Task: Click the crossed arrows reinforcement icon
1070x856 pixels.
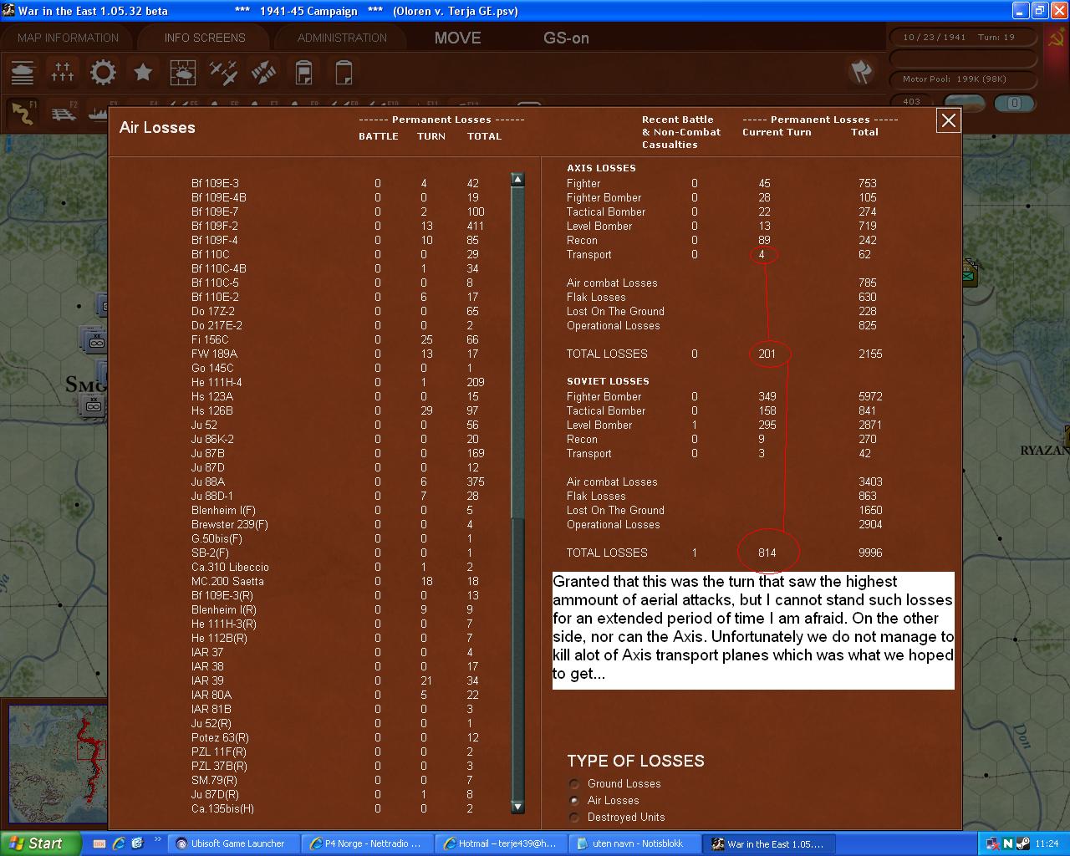Action: pos(263,73)
